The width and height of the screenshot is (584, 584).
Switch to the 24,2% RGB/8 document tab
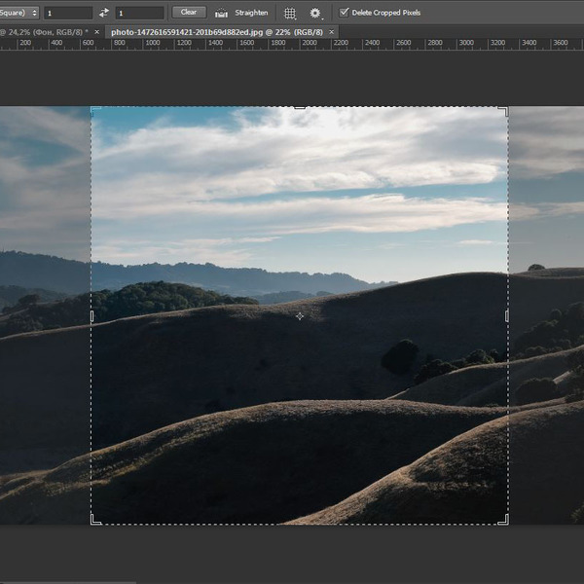click(x=44, y=31)
